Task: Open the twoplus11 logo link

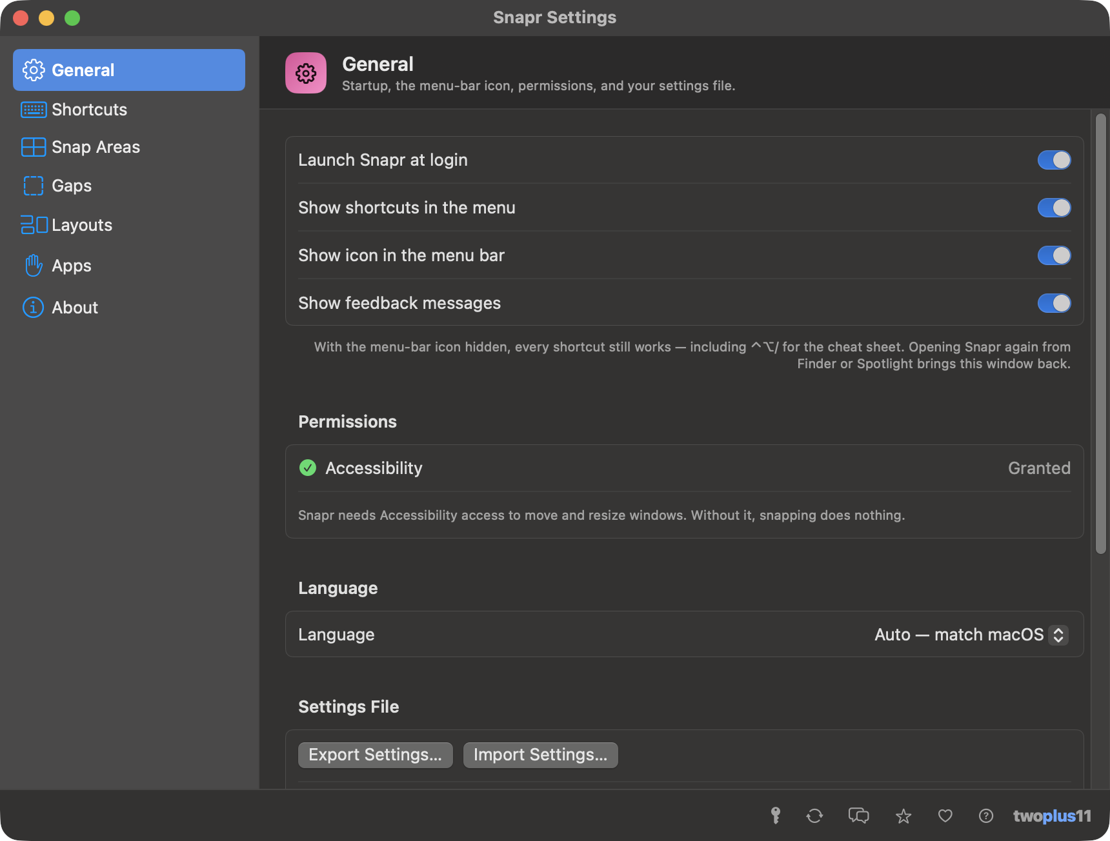Action: [1052, 816]
